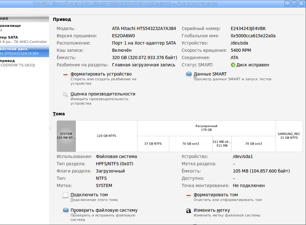
Task: Select the 120 GB NTFS partition
Action: pos(107,136)
